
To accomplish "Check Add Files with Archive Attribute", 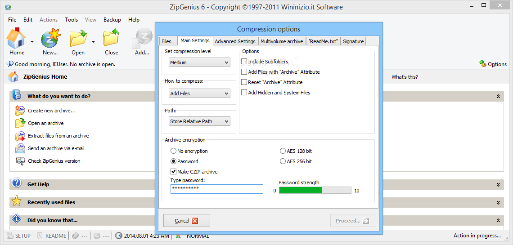I will (x=244, y=72).
